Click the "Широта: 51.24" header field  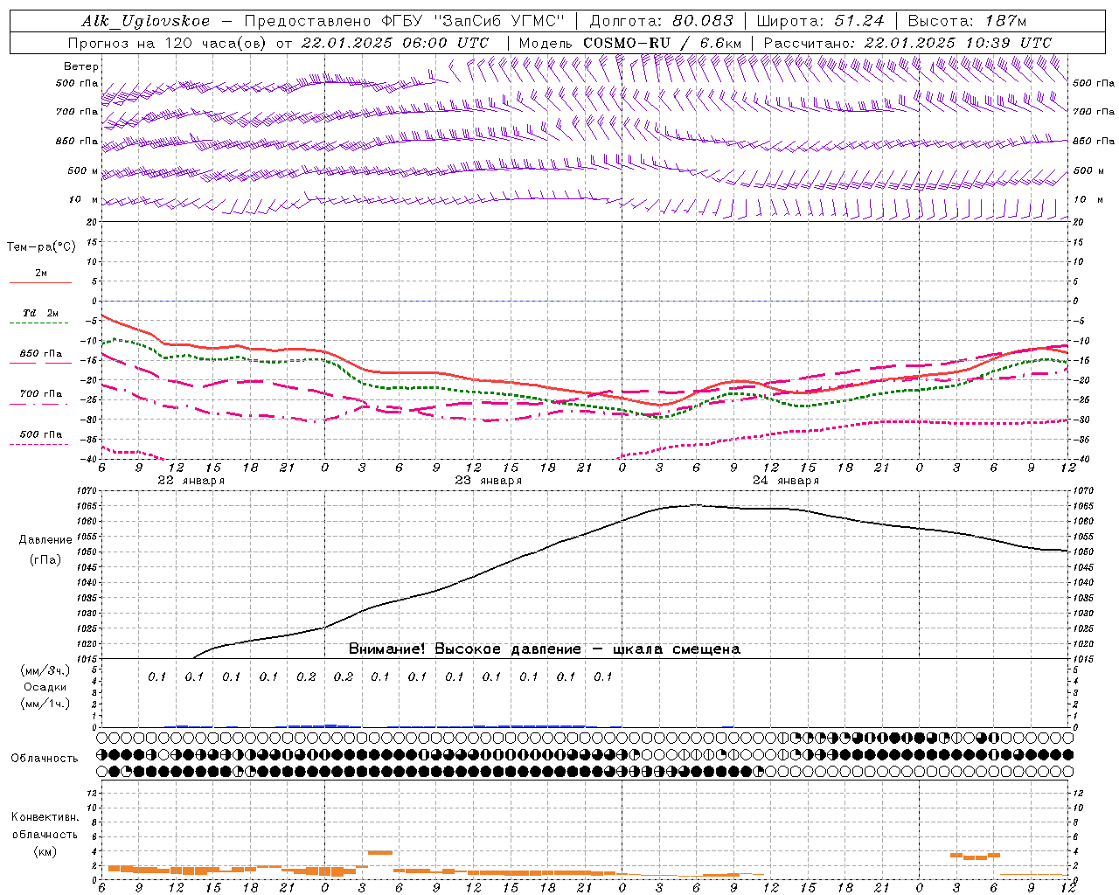(x=820, y=21)
